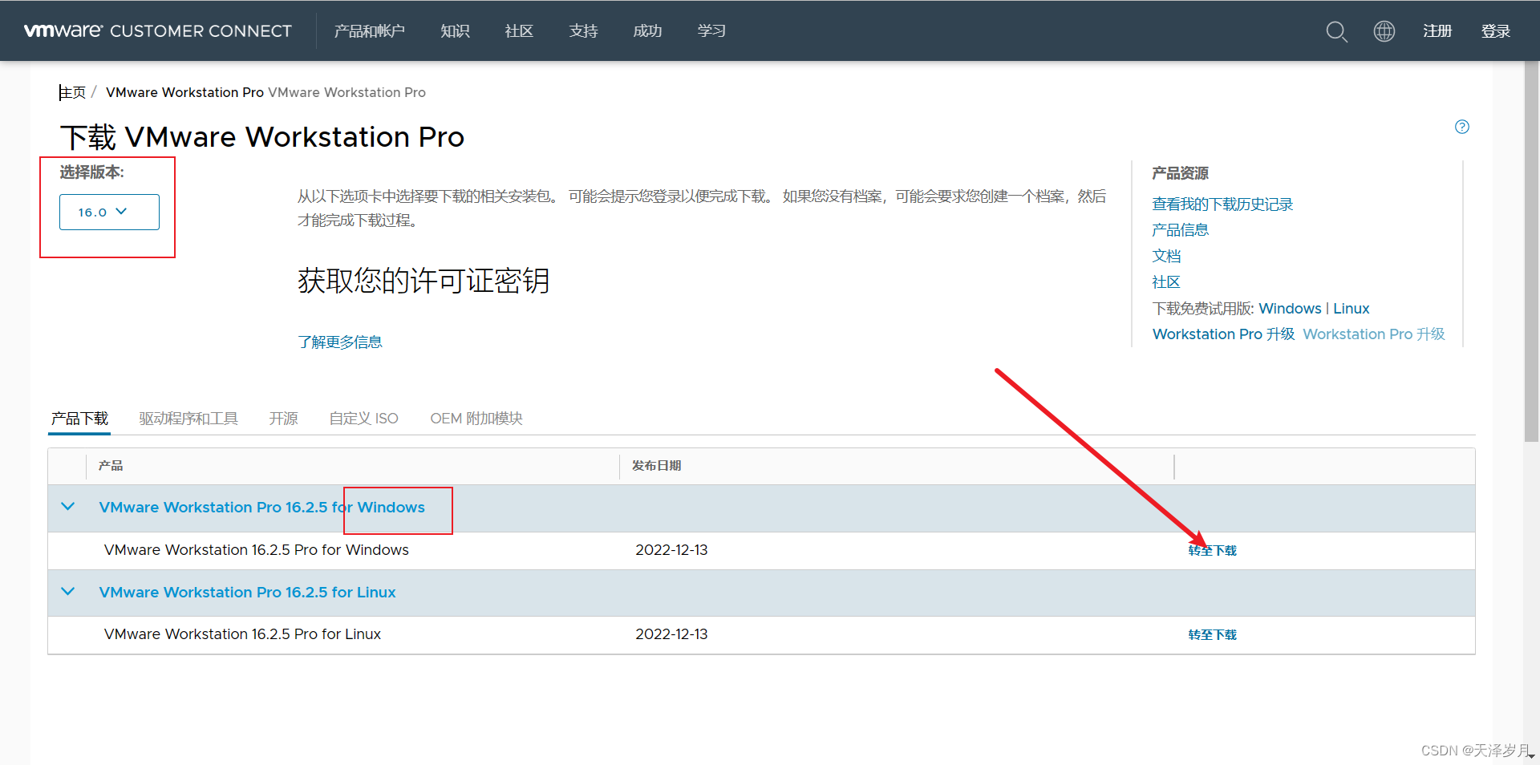Viewport: 1540px width, 765px height.
Task: Go to 主页 breadcrumb link
Action: (x=72, y=92)
